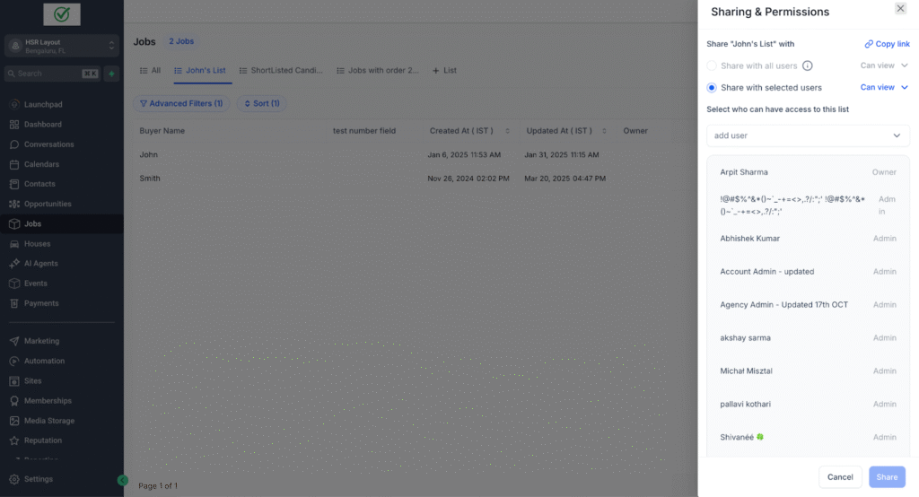Expand Can view dropdown for selected users
Image resolution: width=919 pixels, height=497 pixels.
(884, 88)
